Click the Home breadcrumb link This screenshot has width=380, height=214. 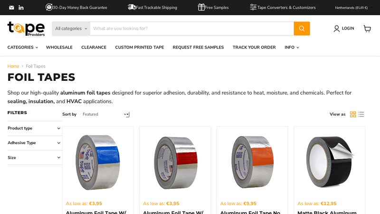coord(13,66)
